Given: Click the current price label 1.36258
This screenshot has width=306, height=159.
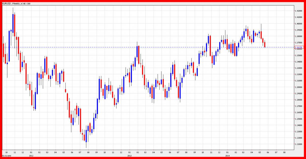Looking at the screenshot, I should pyautogui.click(x=299, y=47).
